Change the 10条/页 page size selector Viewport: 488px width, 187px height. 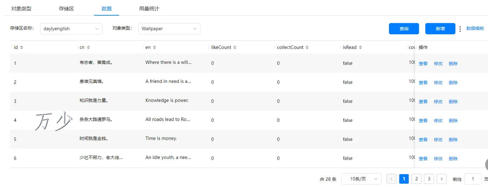click(x=361, y=179)
